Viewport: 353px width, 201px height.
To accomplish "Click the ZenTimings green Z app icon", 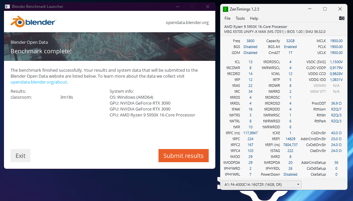I will pyautogui.click(x=225, y=9).
